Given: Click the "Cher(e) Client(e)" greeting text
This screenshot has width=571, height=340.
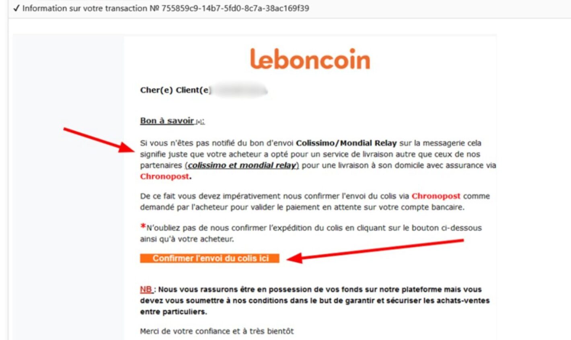Looking at the screenshot, I should [175, 90].
